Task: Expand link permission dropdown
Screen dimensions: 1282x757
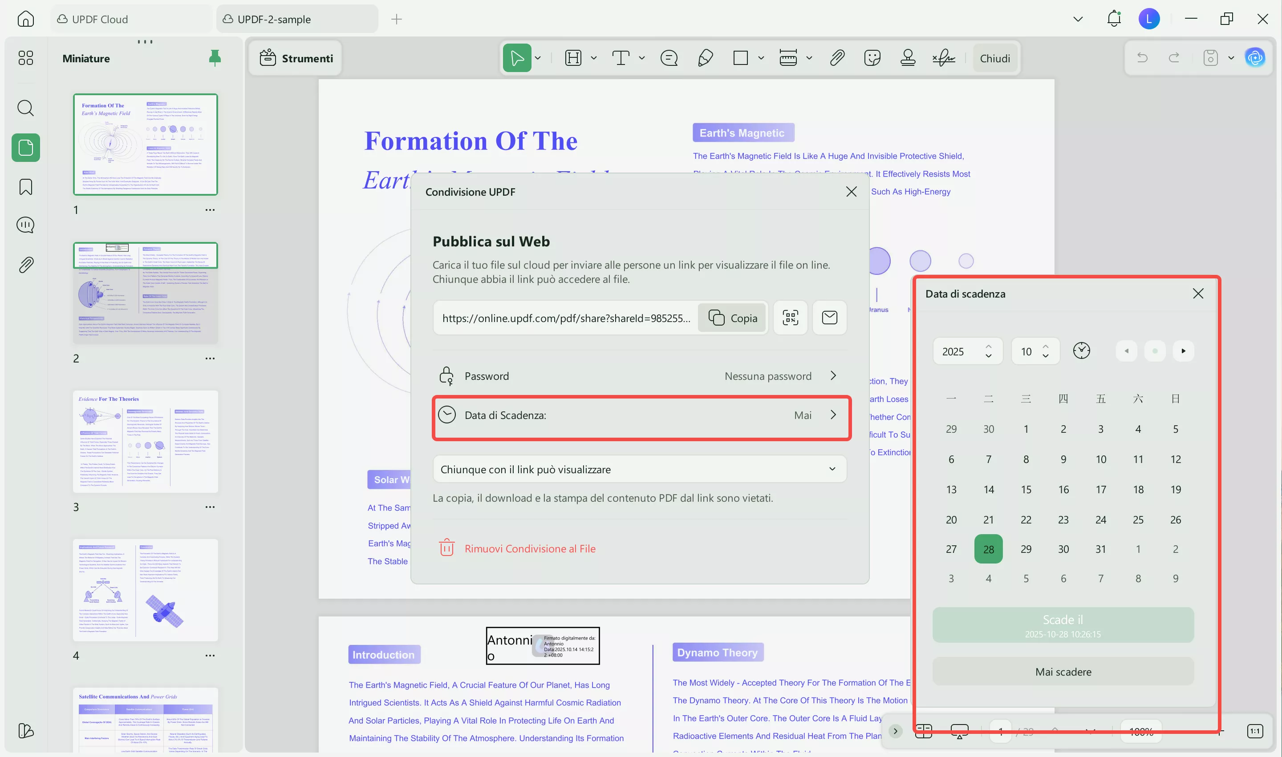Action: coord(832,469)
